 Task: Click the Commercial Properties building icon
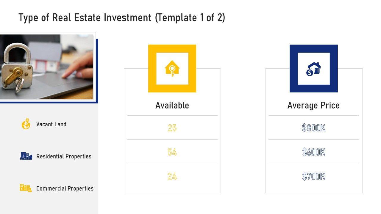pyautogui.click(x=26, y=188)
